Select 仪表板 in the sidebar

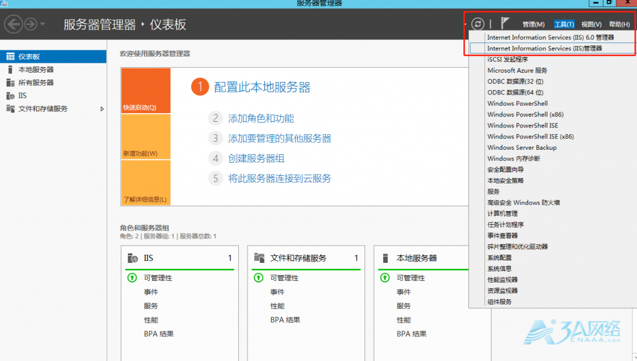[x=53, y=57]
